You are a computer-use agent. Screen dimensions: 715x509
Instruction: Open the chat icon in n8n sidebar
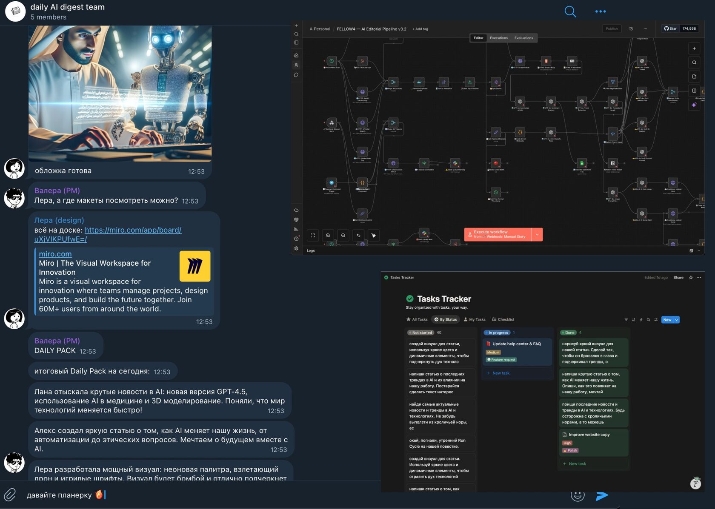[x=296, y=75]
